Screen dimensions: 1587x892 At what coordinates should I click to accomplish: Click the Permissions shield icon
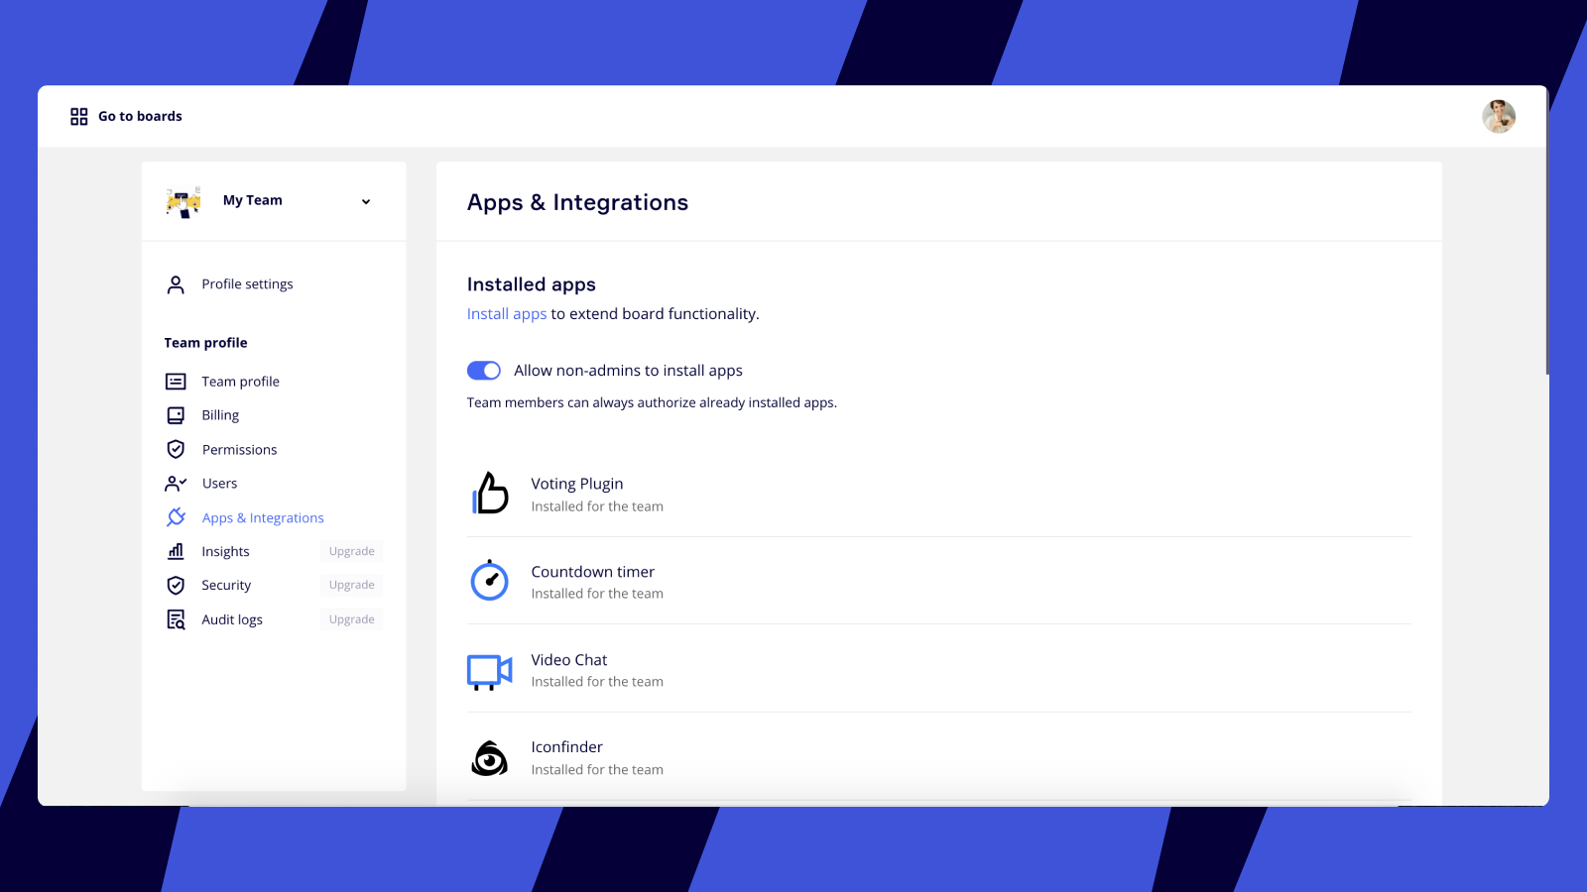point(176,449)
